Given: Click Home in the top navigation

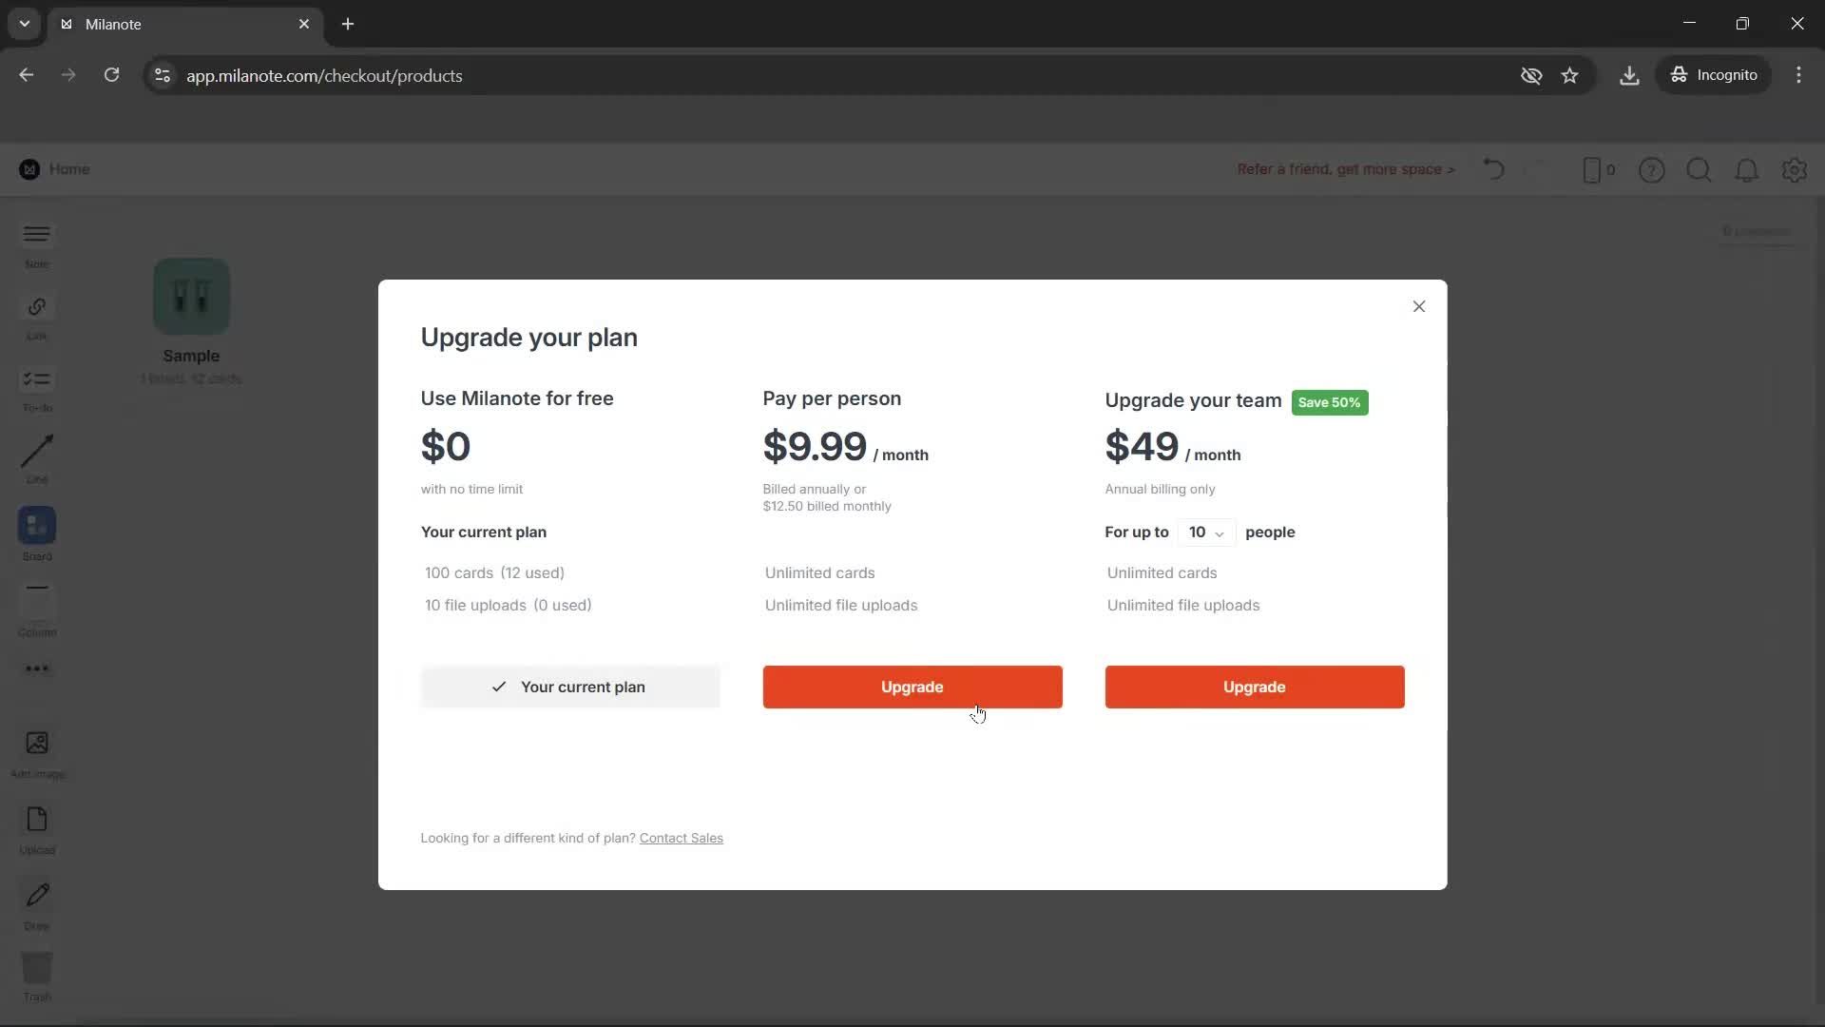Looking at the screenshot, I should (x=71, y=169).
